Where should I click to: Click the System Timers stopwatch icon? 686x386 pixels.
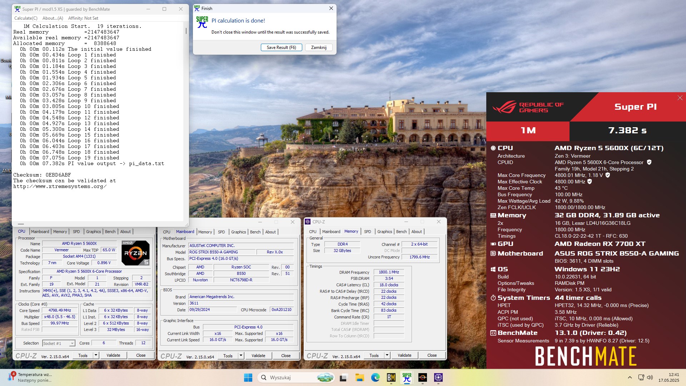493,298
